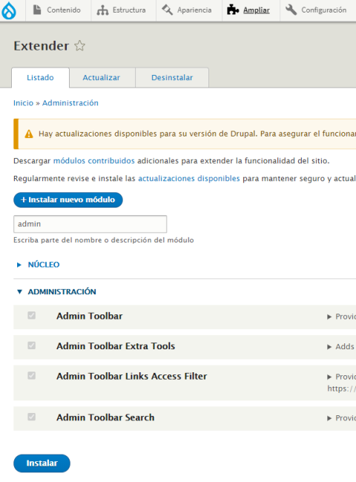Click the Instalar submit button

point(42,463)
